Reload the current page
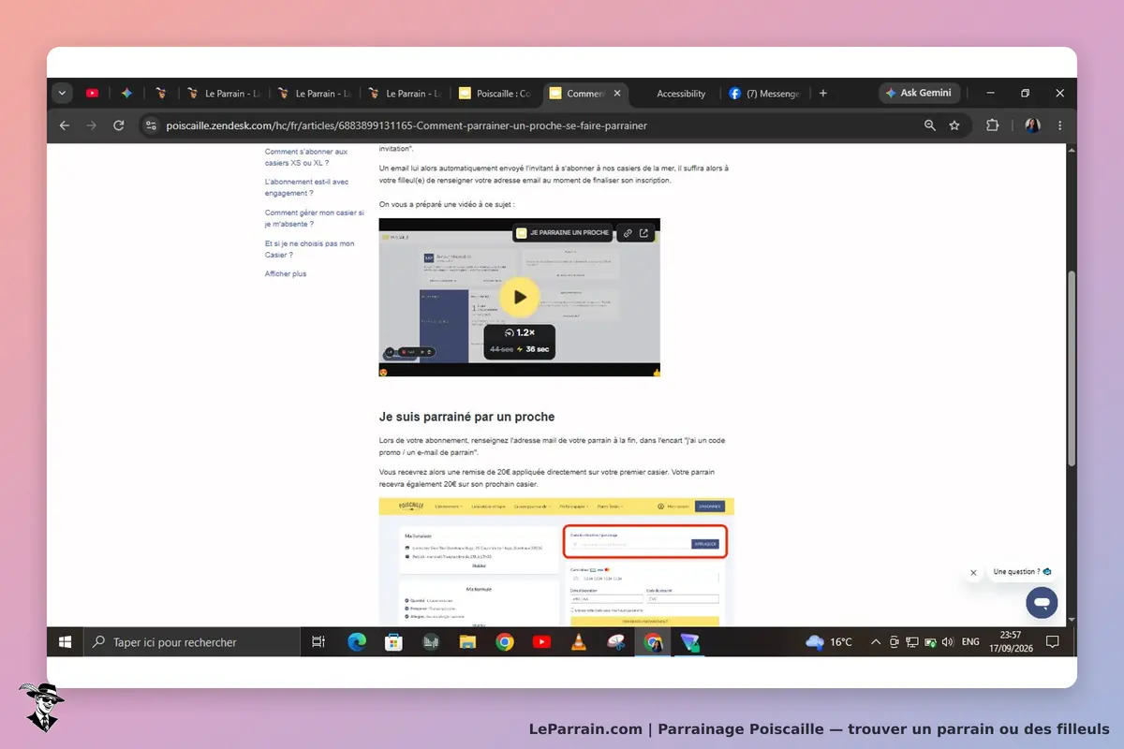 point(119,125)
